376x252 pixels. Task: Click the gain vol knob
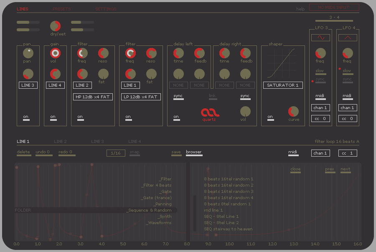[x=55, y=53]
